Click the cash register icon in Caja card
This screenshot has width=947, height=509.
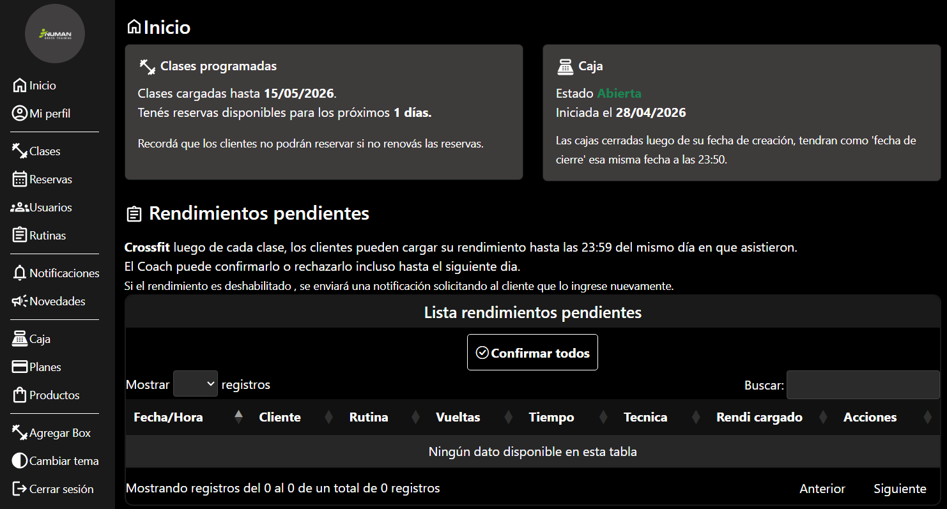(x=566, y=66)
